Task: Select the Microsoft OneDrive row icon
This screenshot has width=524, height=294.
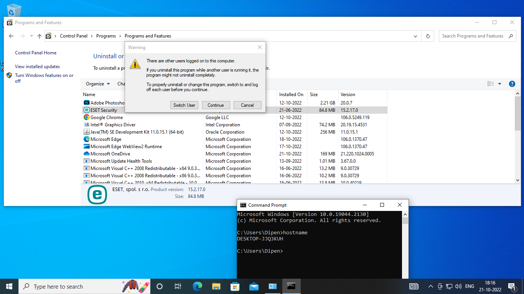Action: click(86, 154)
